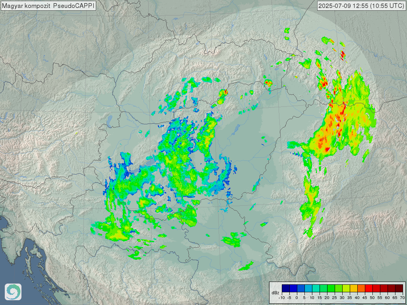Screen dimensions: 407x305
Task: Click the 60 legend tick label
Action: coord(387,298)
